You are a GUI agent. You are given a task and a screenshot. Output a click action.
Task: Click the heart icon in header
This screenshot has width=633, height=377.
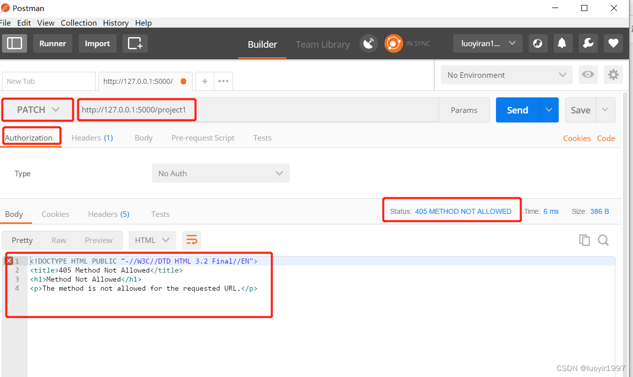click(613, 44)
